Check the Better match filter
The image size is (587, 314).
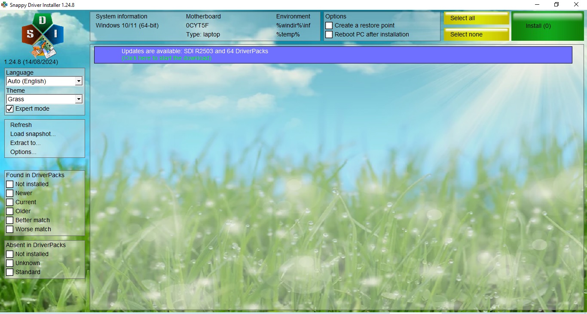(9, 220)
